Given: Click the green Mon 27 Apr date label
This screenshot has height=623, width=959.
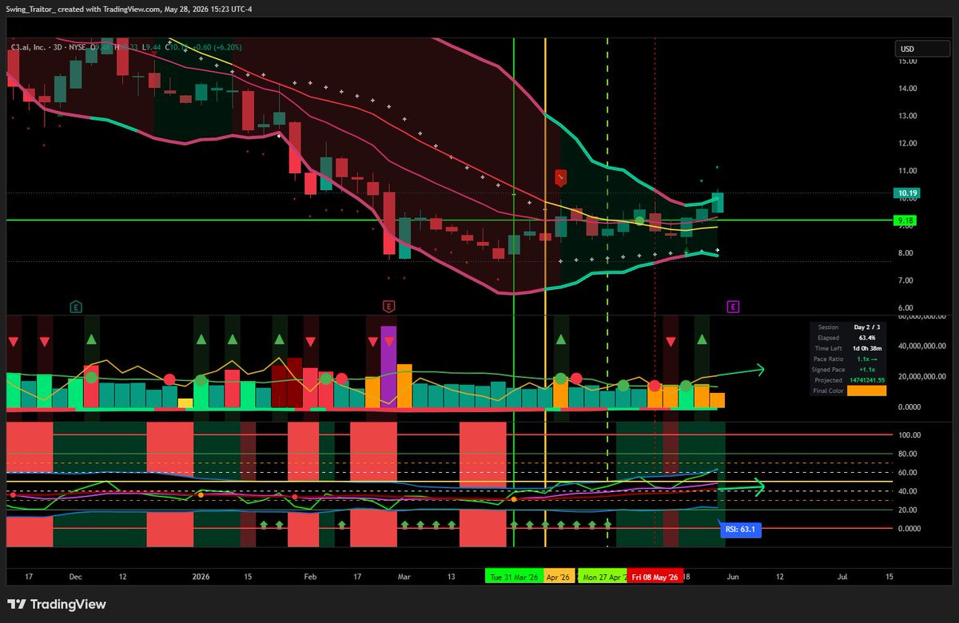Looking at the screenshot, I should tap(603, 577).
